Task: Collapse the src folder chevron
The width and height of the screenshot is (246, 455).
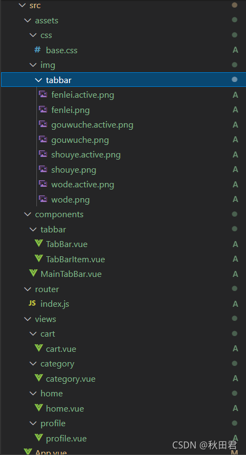Action: pyautogui.click(x=22, y=5)
